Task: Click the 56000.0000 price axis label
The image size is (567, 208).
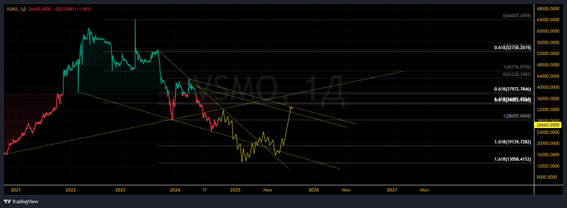Action: (548, 43)
